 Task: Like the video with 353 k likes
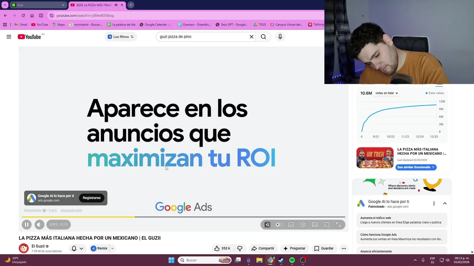222,248
